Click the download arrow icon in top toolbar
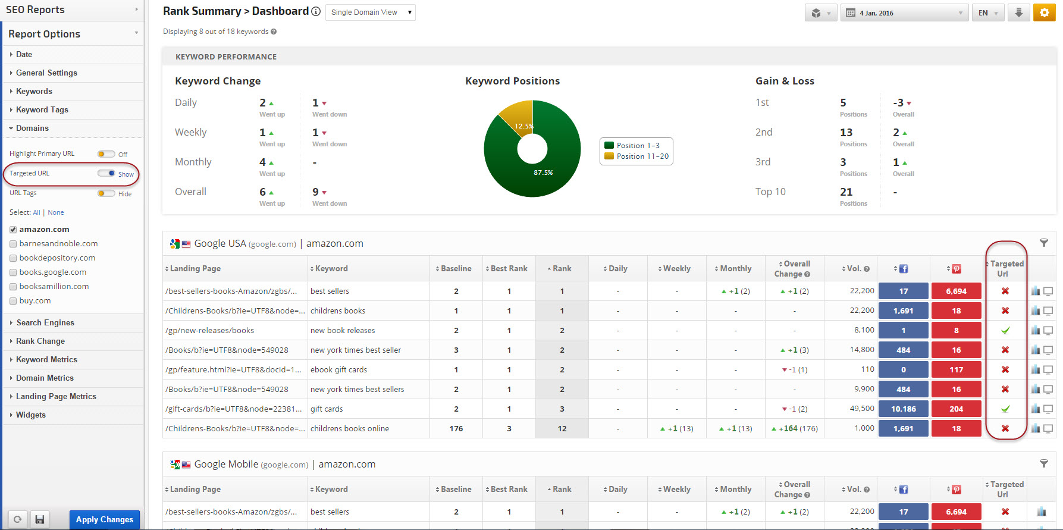This screenshot has width=1063, height=530. click(x=1019, y=12)
